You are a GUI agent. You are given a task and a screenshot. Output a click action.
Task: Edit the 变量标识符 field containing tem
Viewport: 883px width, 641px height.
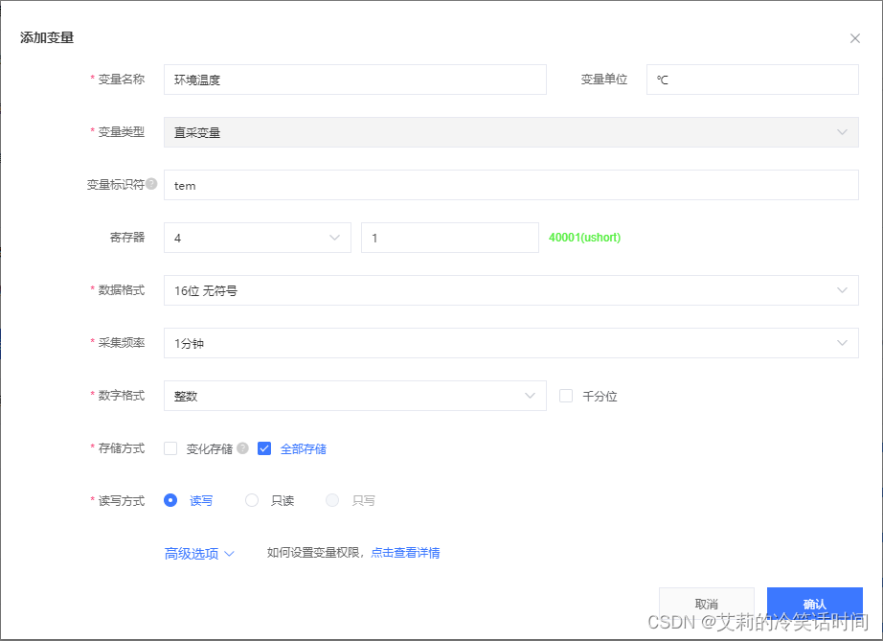pyautogui.click(x=510, y=185)
